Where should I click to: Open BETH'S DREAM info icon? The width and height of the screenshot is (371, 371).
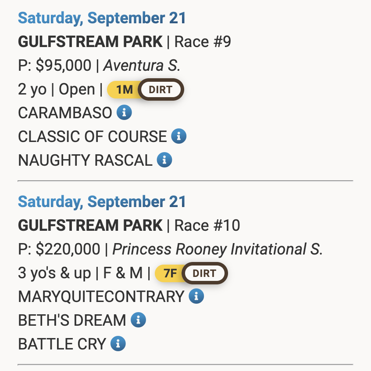click(x=138, y=320)
